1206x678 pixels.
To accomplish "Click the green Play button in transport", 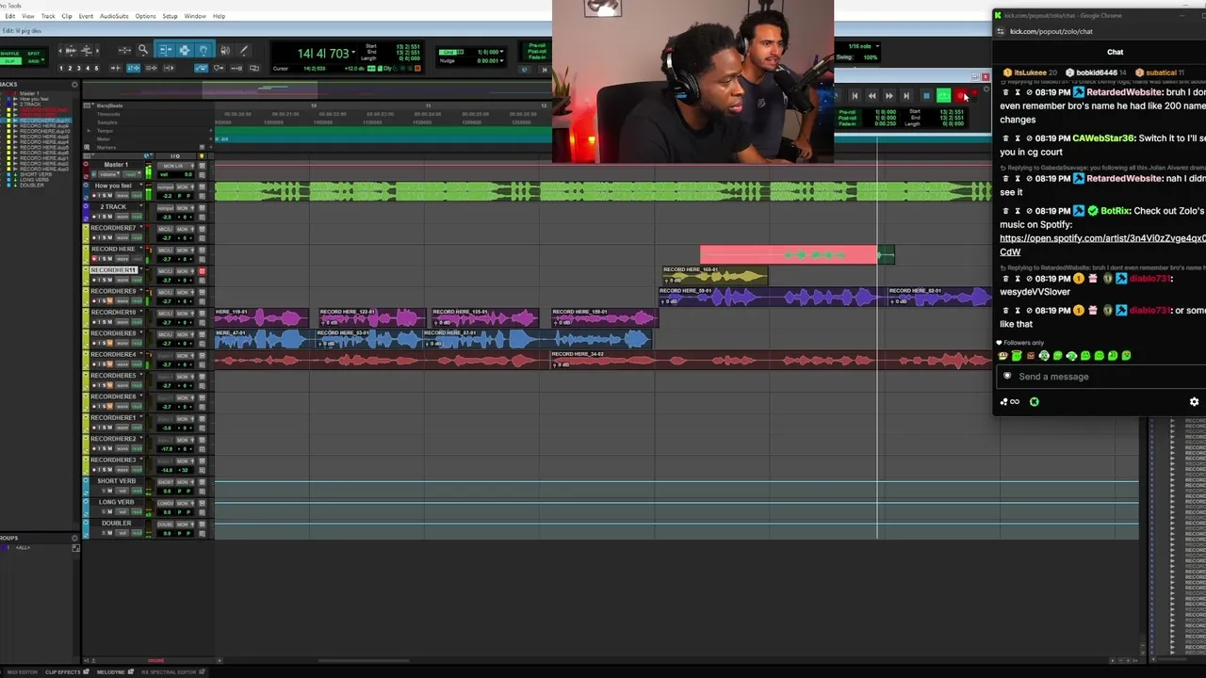I will pyautogui.click(x=943, y=95).
